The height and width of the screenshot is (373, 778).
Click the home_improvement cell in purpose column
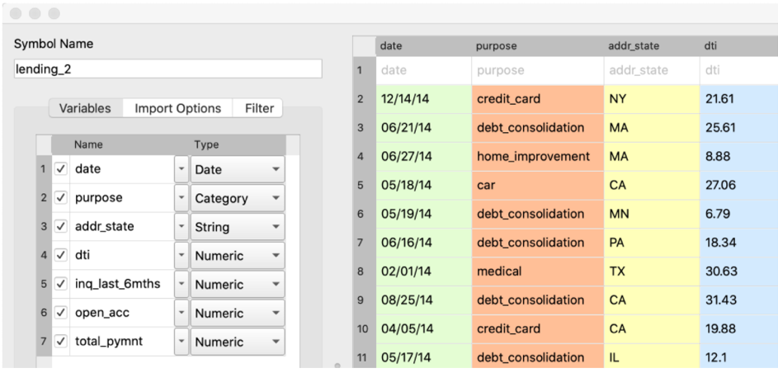click(x=537, y=157)
